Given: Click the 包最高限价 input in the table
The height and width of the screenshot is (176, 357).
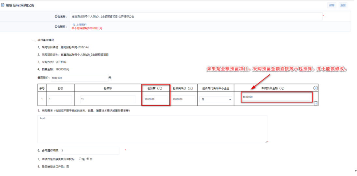Looking at the screenshot, I should [183, 99].
